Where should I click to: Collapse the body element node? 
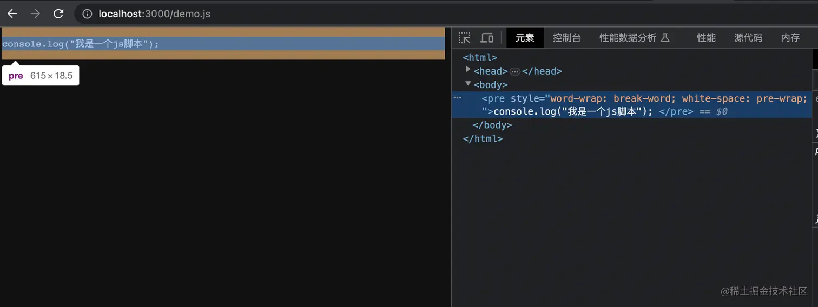tap(469, 84)
